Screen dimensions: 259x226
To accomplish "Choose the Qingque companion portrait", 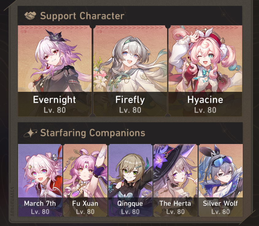I will tap(130, 180).
